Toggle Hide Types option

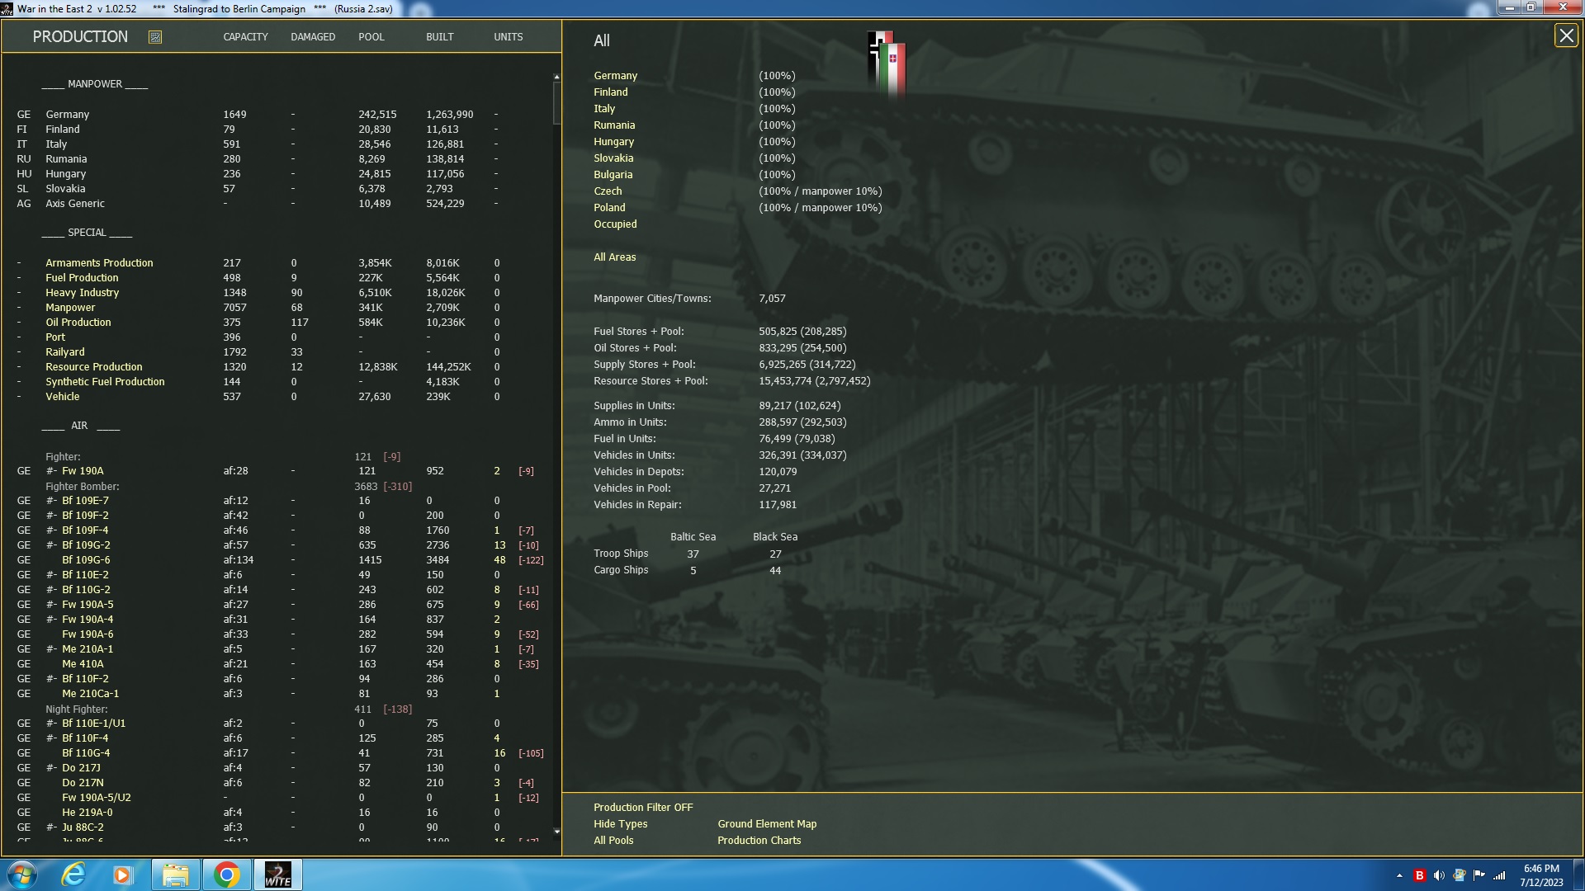tap(620, 824)
